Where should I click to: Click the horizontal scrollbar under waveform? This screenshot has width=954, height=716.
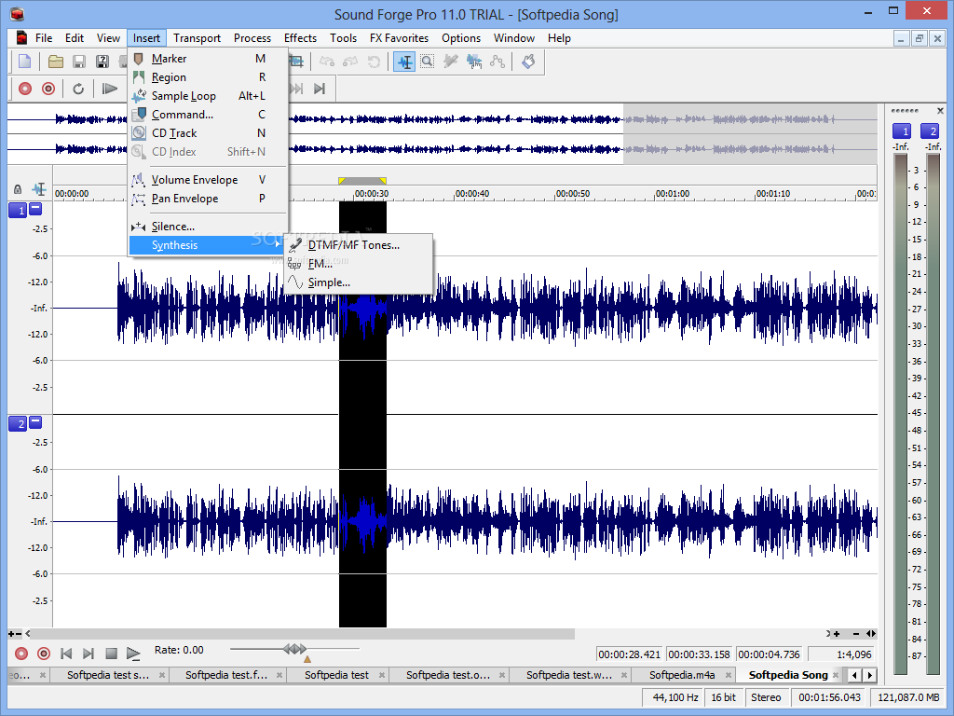303,634
